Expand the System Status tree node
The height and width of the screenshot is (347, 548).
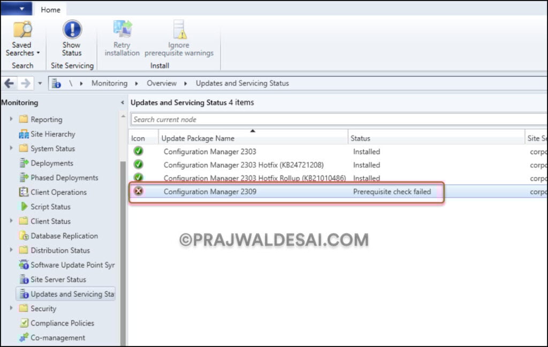(x=11, y=148)
